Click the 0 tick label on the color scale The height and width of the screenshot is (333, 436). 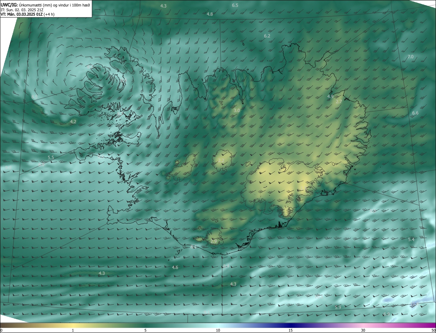1,330
